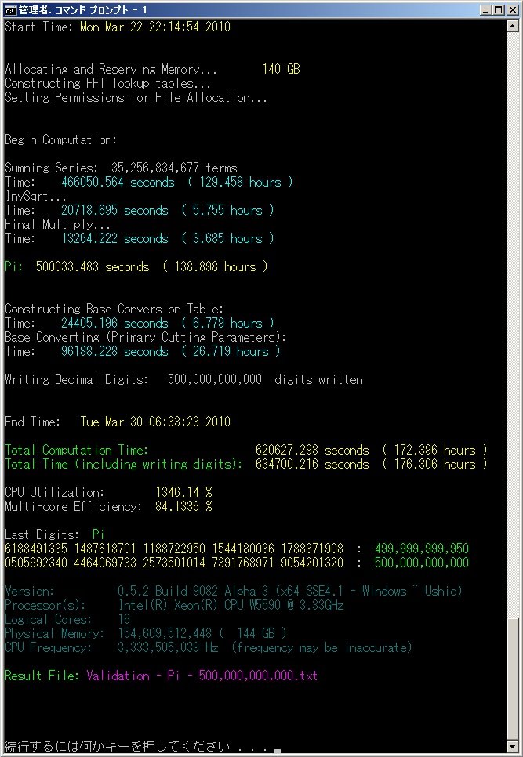Click the Total Computation Time label
Viewport: 523px width, 757px height.
pos(76,450)
